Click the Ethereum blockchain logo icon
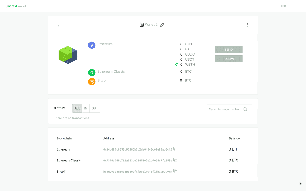Screen dimensions: 306x191 92,45
